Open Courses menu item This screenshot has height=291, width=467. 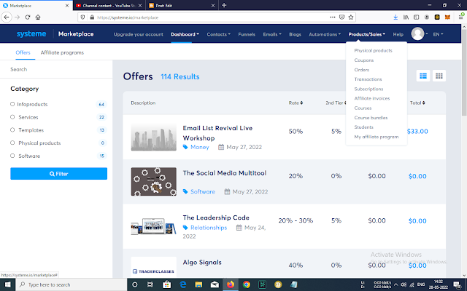363,108
